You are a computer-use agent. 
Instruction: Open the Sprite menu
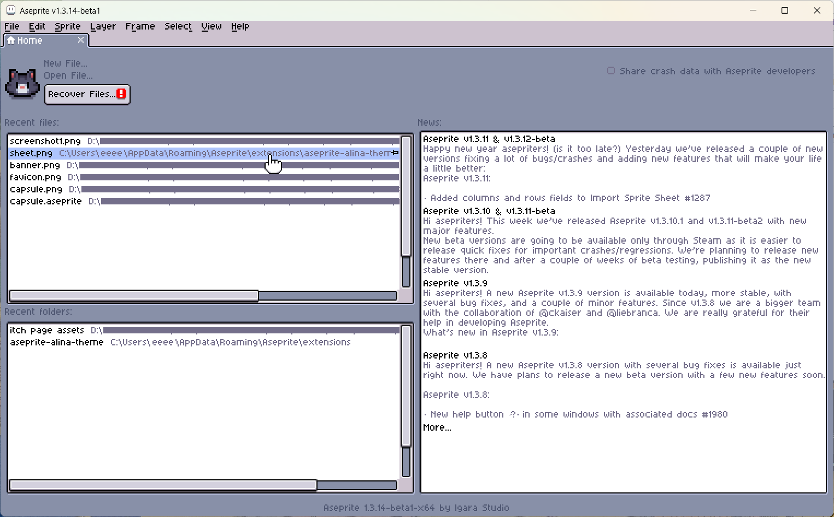tap(68, 26)
